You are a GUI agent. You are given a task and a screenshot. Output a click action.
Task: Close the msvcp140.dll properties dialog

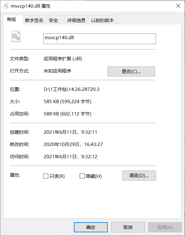click(178, 6)
